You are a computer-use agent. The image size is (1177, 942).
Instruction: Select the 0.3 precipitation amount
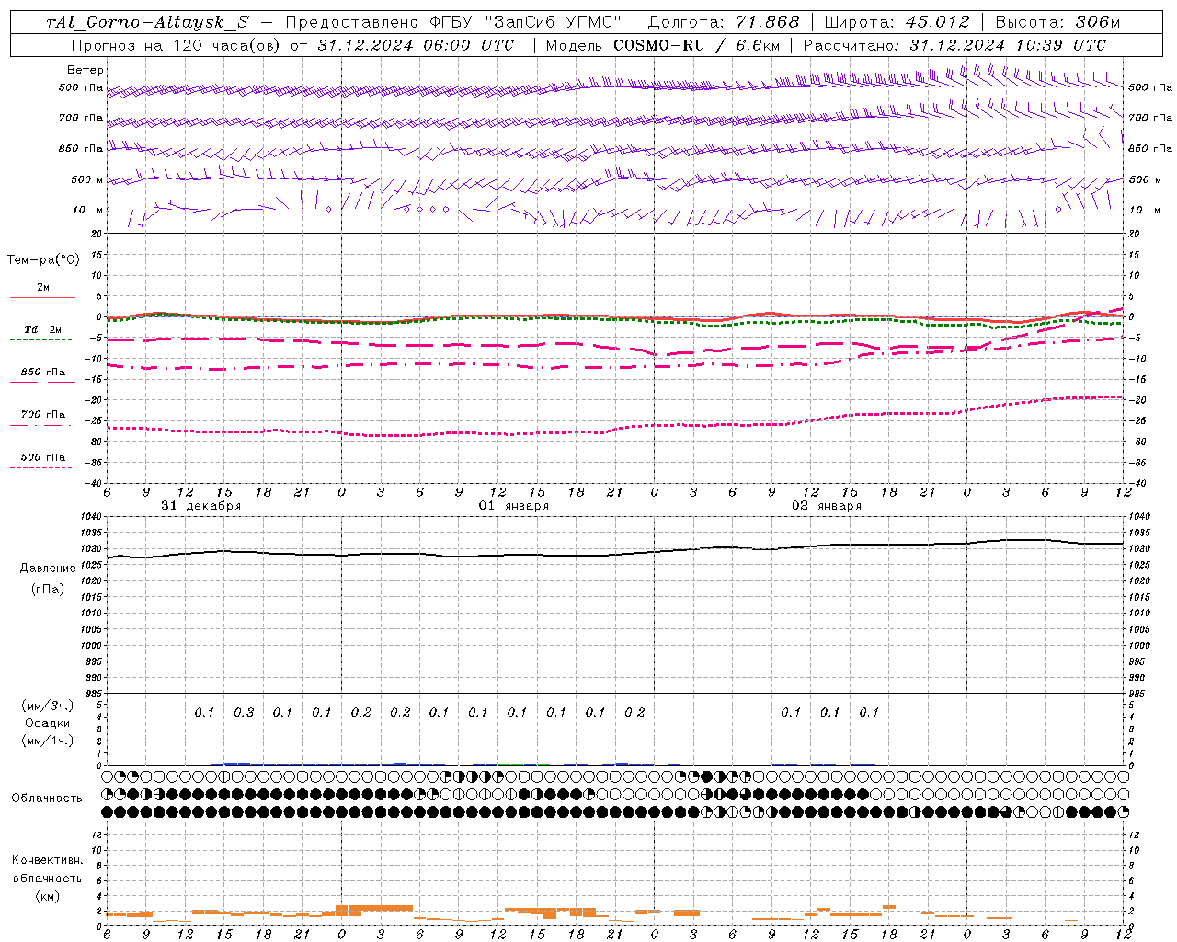tap(244, 712)
